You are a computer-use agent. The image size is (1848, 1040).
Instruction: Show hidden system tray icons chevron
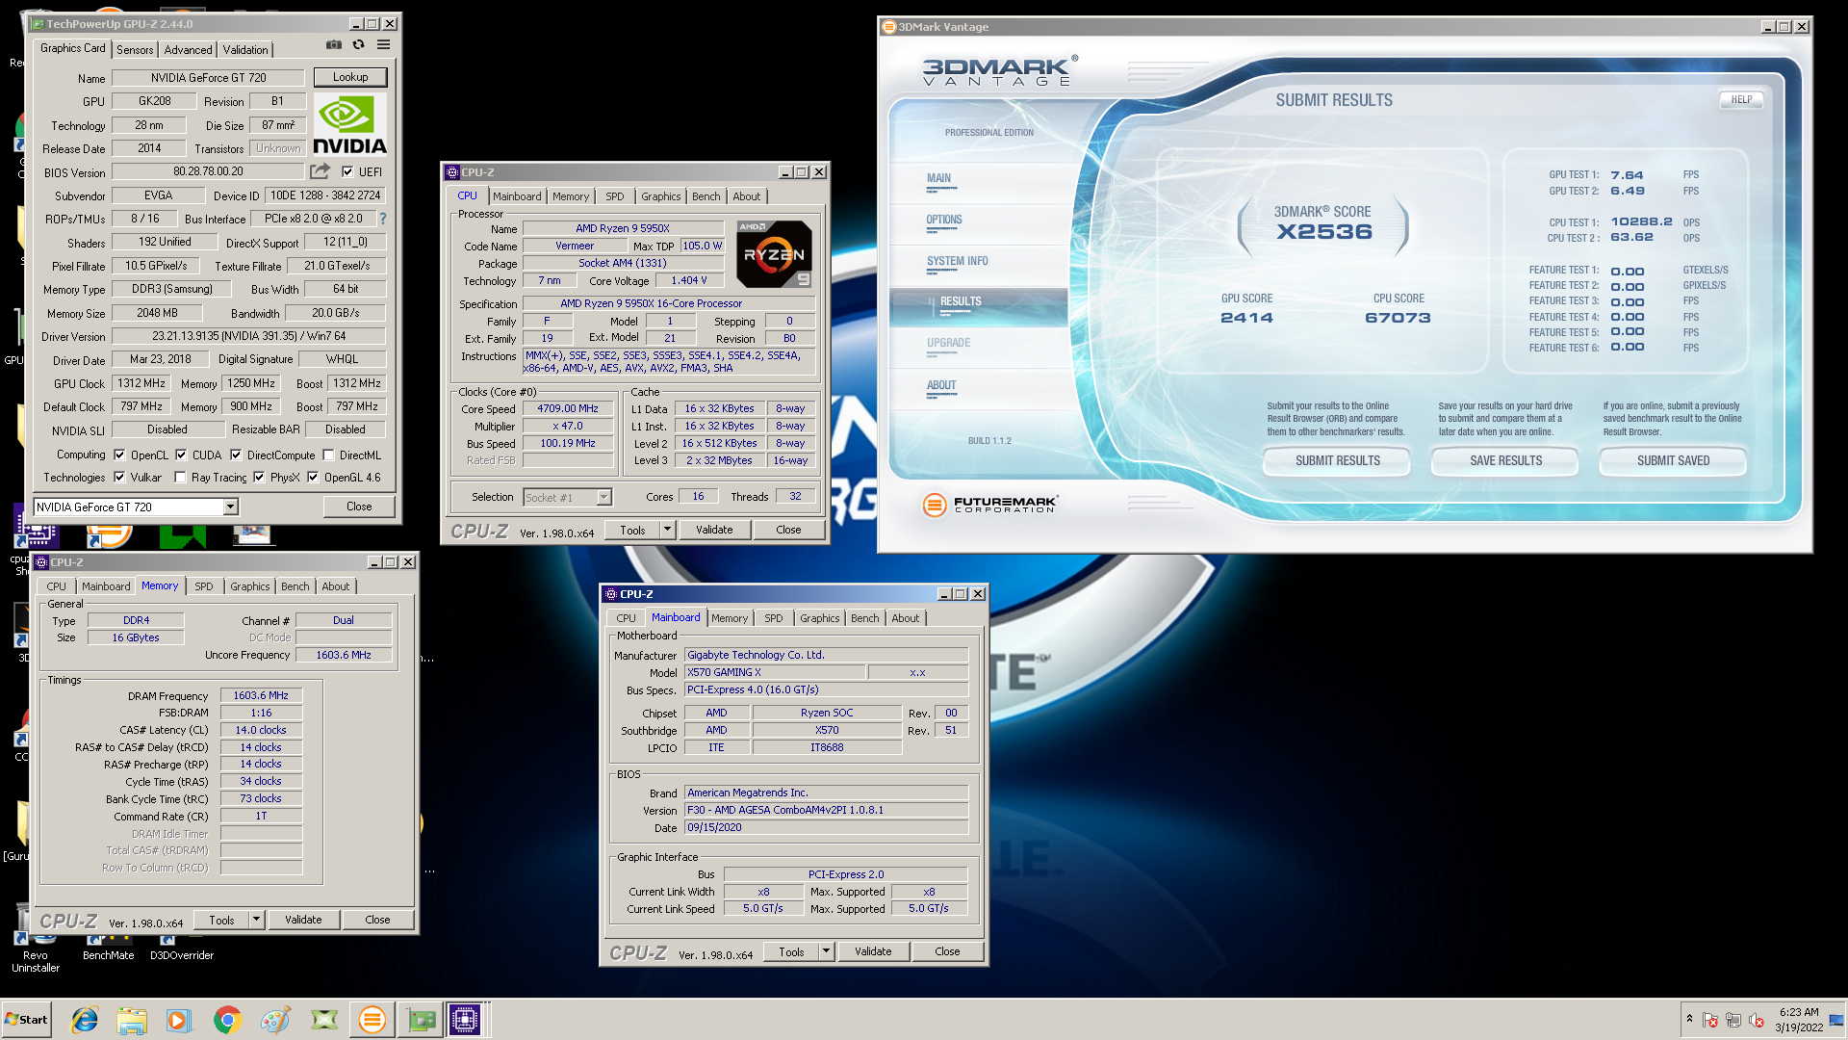coord(1689,1019)
